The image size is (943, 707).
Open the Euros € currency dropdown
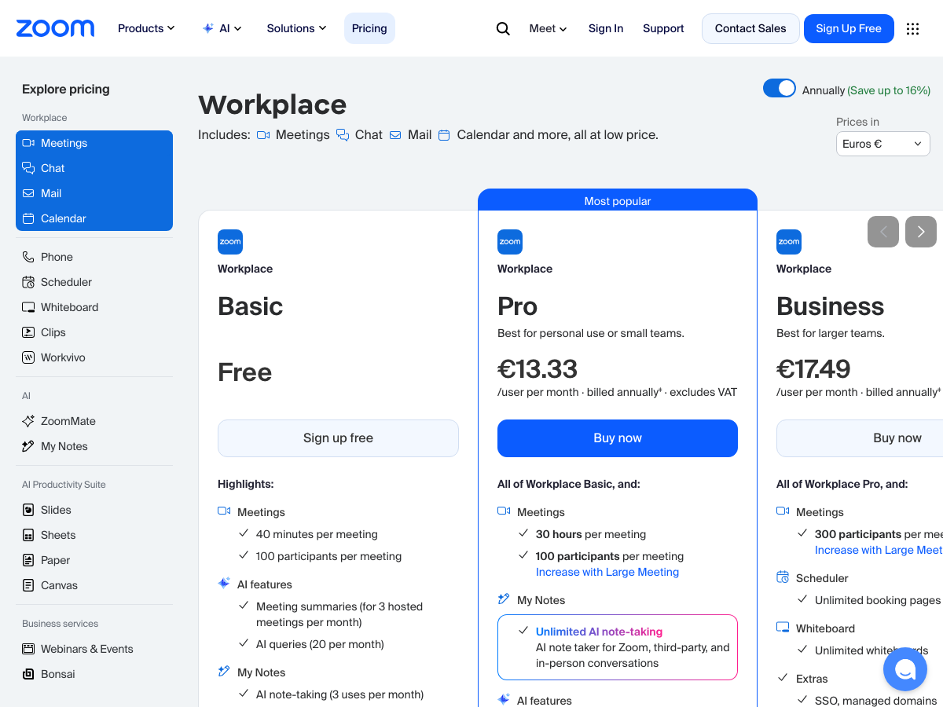pos(883,144)
